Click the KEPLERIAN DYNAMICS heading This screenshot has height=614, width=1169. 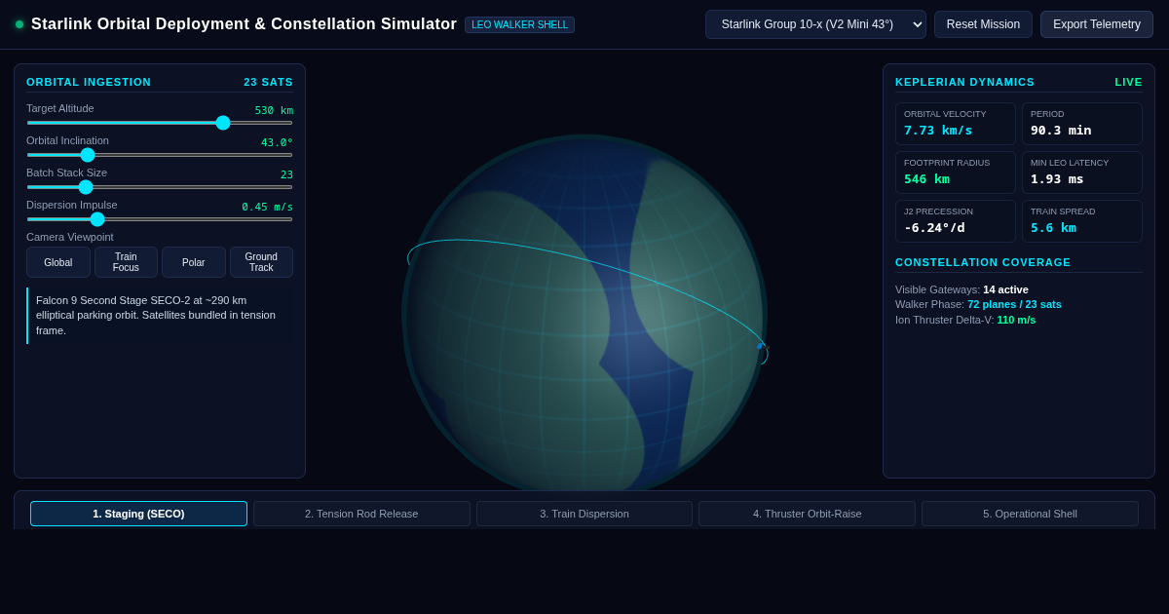(x=964, y=82)
